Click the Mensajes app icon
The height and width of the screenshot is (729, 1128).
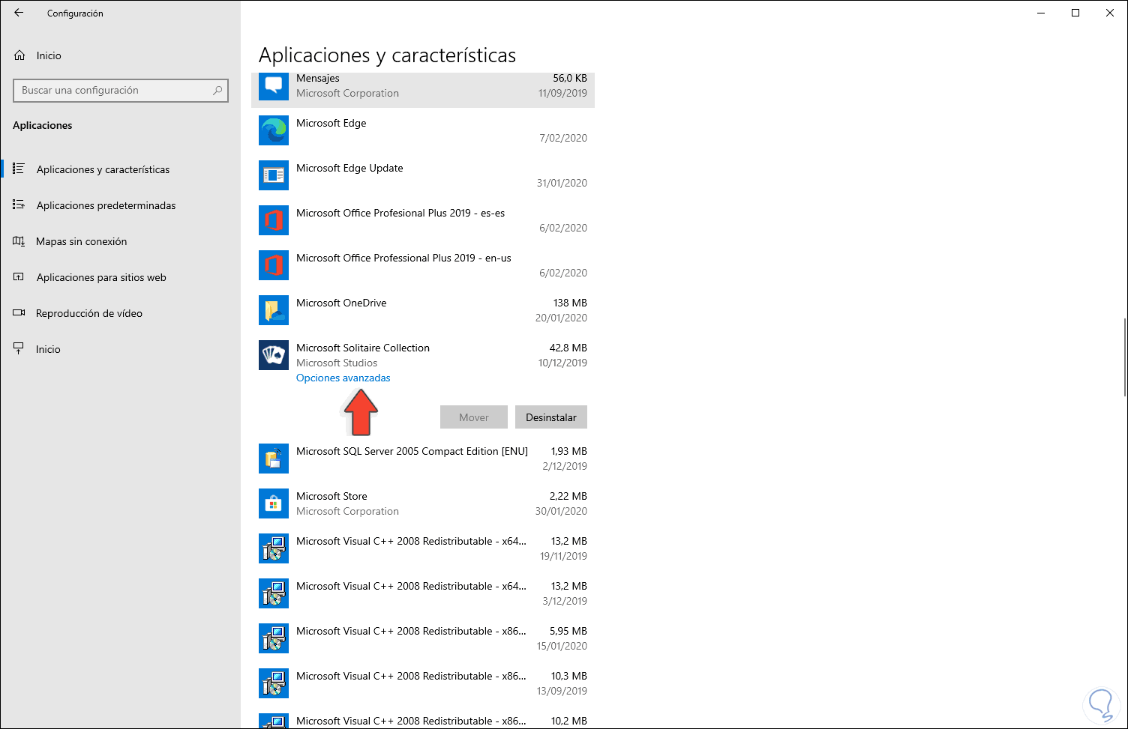pyautogui.click(x=274, y=85)
